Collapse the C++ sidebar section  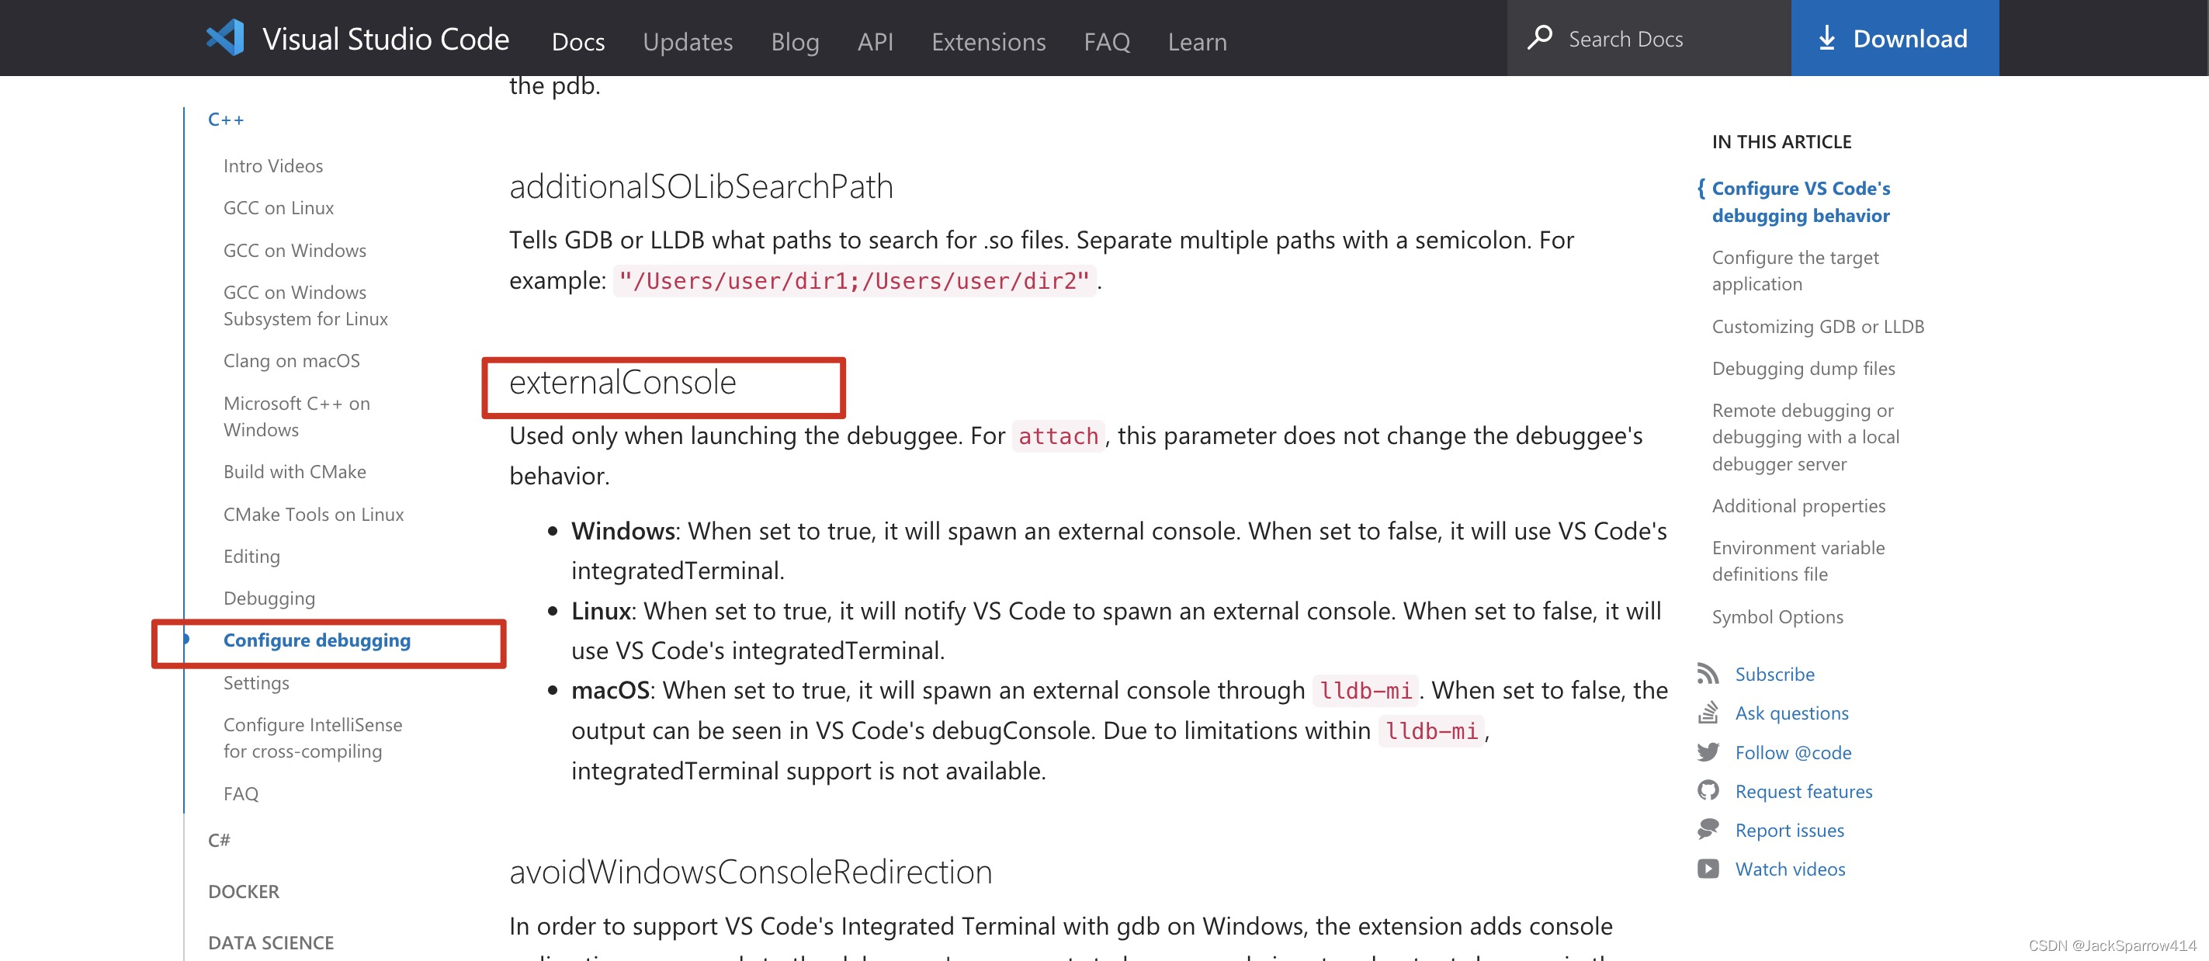pyautogui.click(x=226, y=120)
